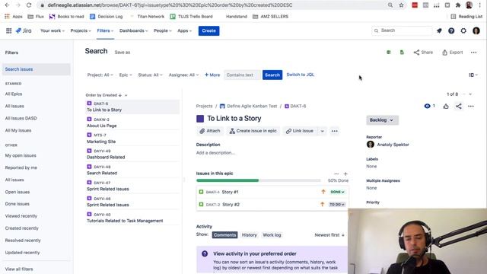Open People menu
The image size is (487, 274).
[162, 30]
